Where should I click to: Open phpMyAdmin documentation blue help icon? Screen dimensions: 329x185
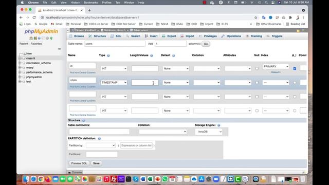point(39,38)
